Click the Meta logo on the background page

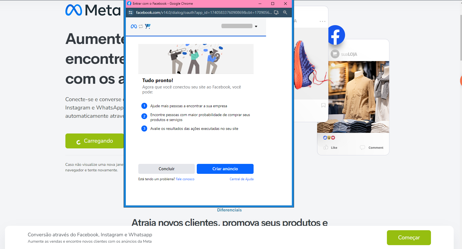tap(93, 10)
